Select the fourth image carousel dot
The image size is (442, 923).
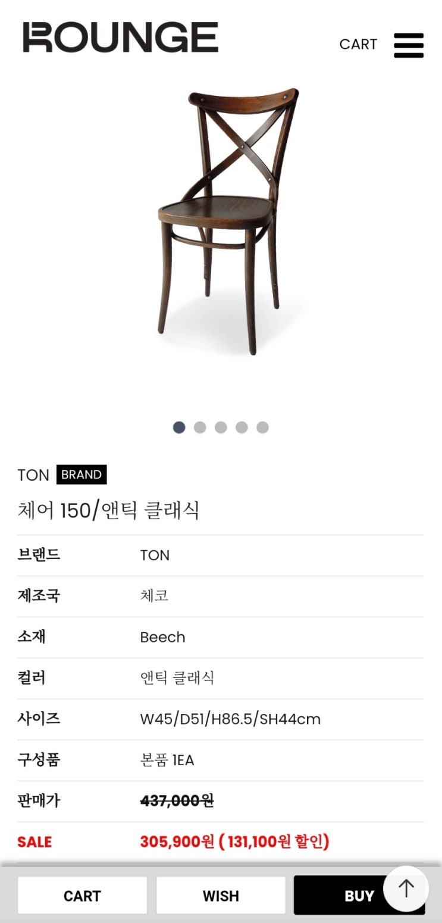242,428
